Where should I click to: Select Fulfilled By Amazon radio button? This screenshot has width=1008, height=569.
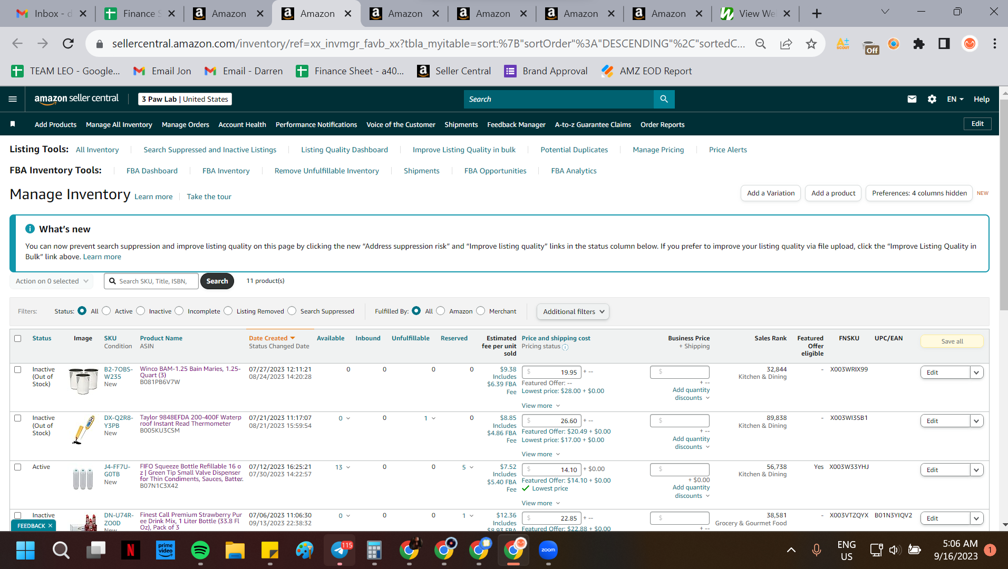click(441, 311)
